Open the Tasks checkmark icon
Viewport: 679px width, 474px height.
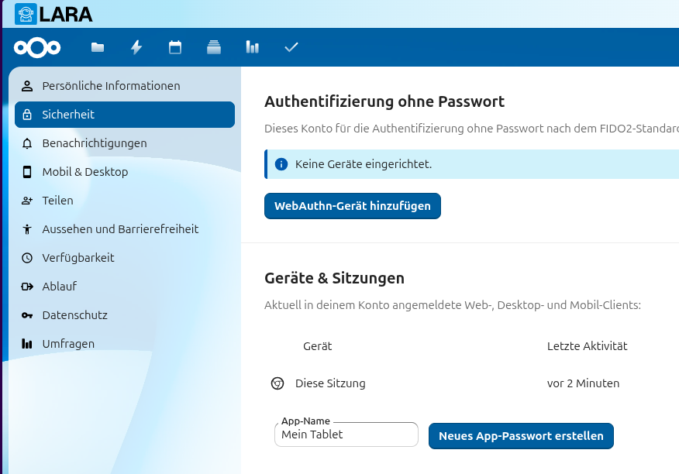coord(291,47)
